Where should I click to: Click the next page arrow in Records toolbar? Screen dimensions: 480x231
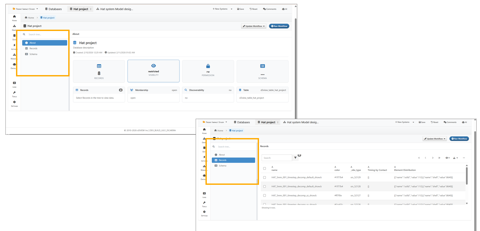(x=433, y=158)
